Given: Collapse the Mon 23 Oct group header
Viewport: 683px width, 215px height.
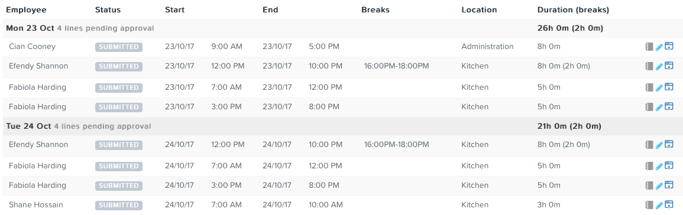Looking at the screenshot, I should click(x=342, y=28).
